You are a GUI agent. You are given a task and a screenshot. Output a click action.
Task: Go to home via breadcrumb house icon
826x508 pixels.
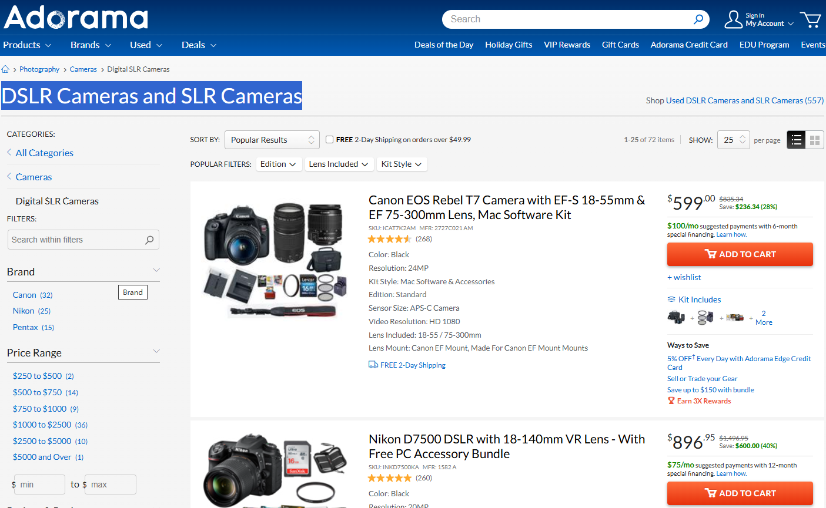coord(5,69)
